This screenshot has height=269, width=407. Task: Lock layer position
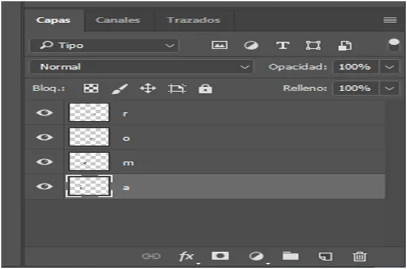click(148, 89)
